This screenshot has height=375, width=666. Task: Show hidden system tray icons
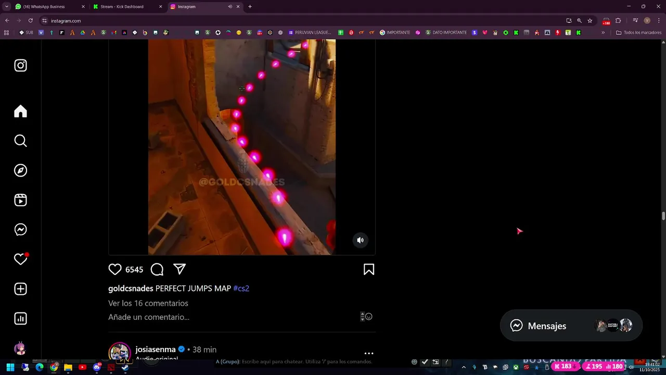pos(464,367)
